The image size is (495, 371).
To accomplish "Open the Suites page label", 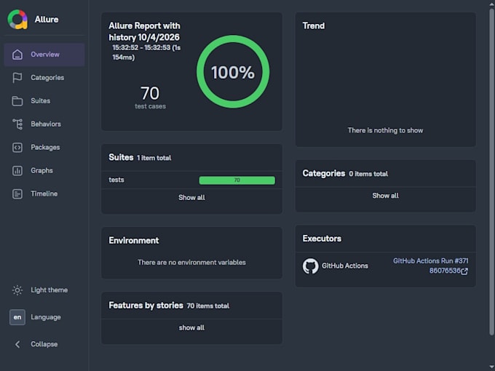I will 41,101.
